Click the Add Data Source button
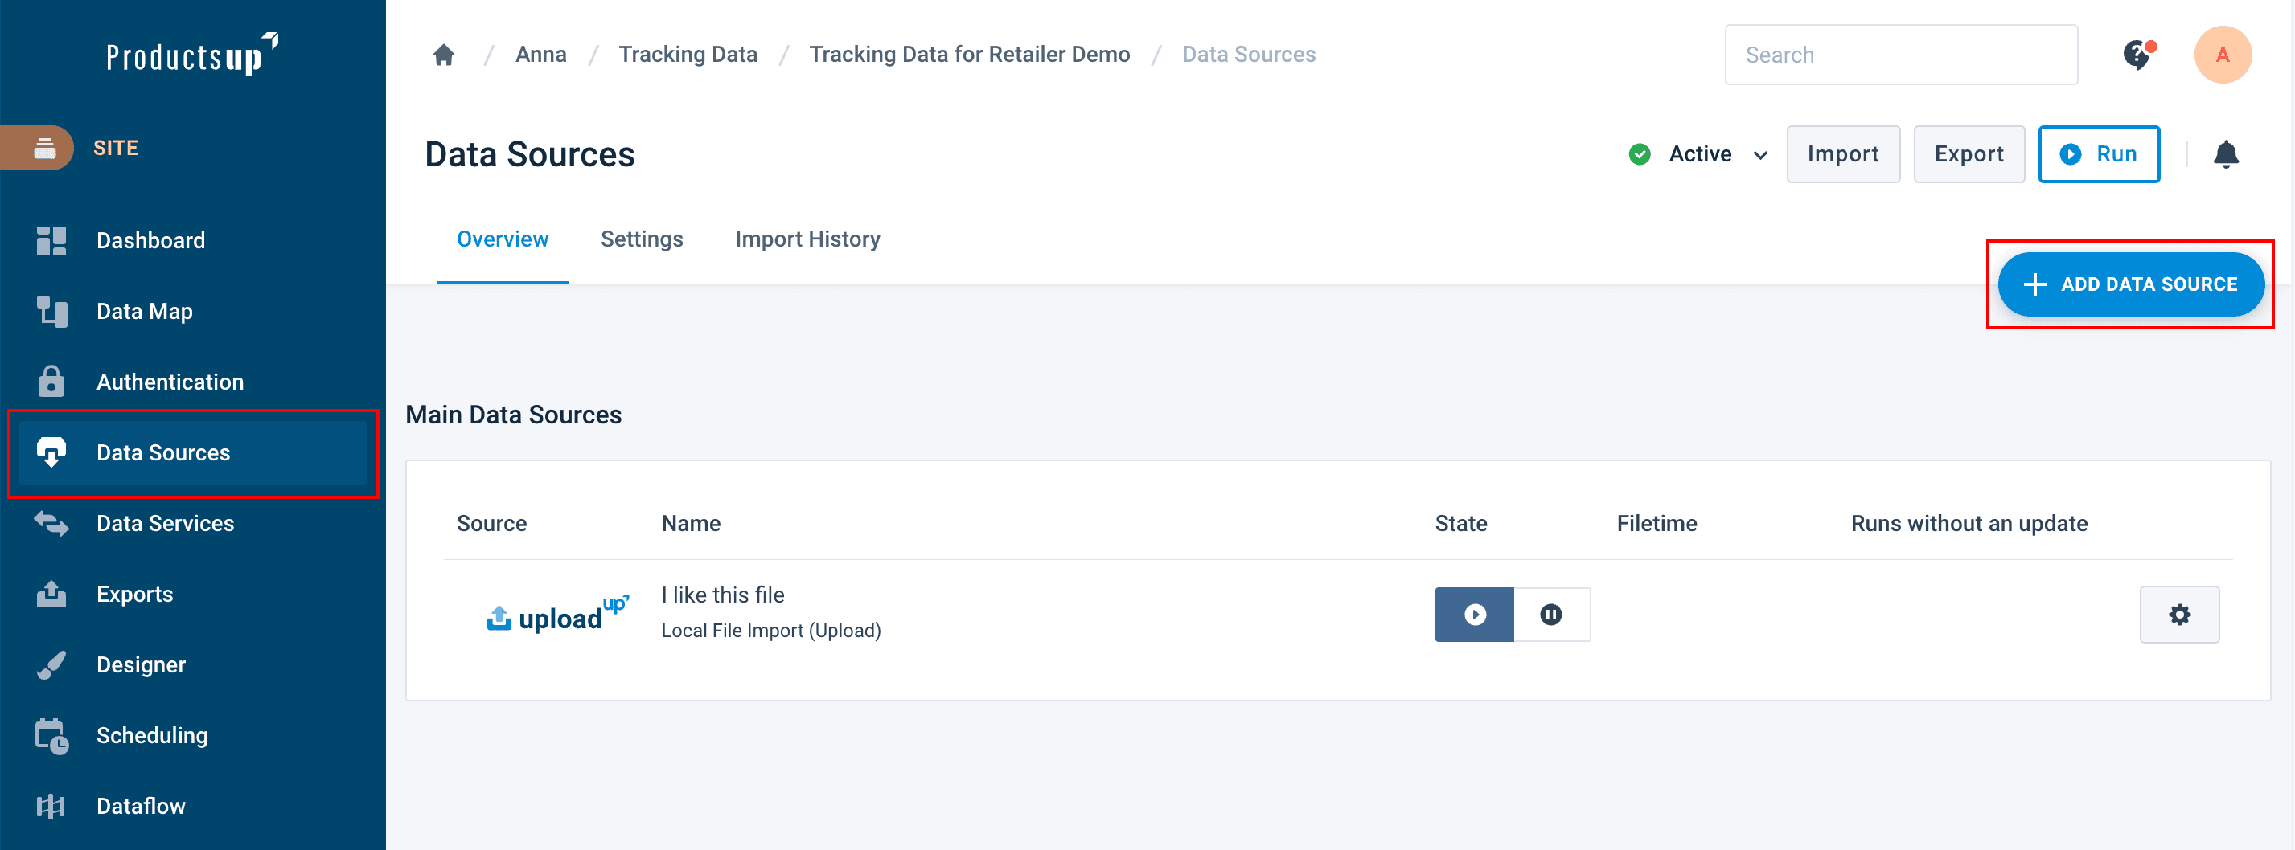The image size is (2295, 850). point(2130,285)
